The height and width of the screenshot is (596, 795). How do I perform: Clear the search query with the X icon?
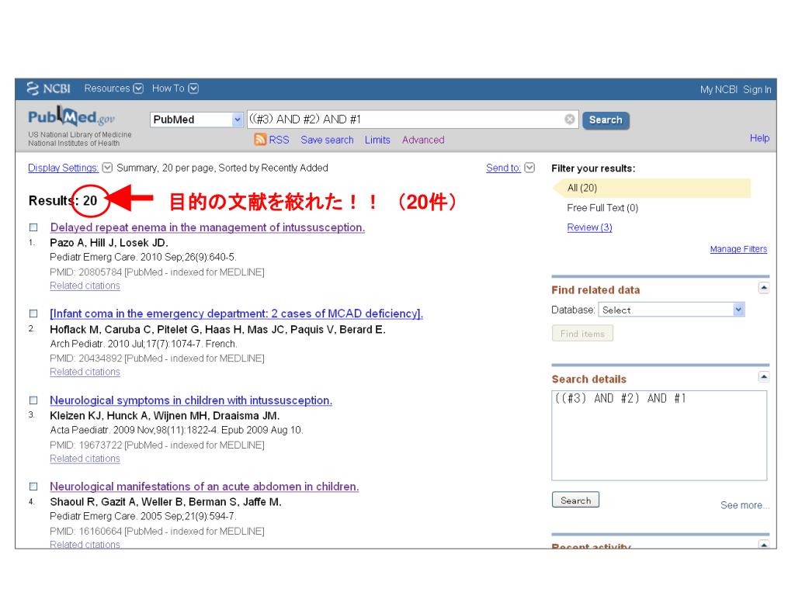[570, 119]
